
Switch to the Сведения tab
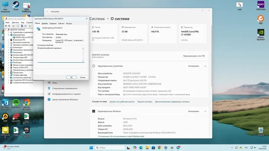tap(53, 23)
